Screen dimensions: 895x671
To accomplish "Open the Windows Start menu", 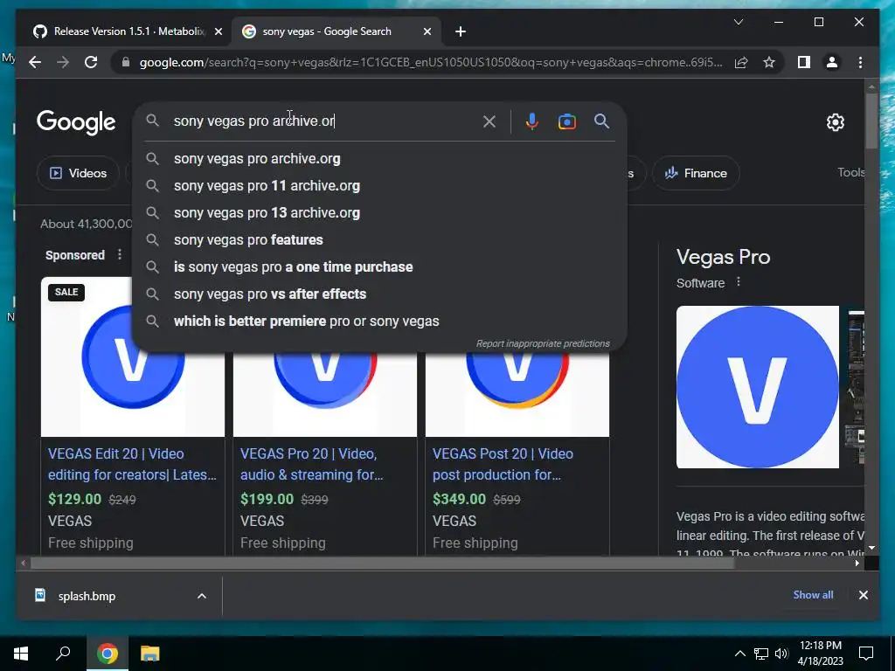I will pyautogui.click(x=21, y=654).
